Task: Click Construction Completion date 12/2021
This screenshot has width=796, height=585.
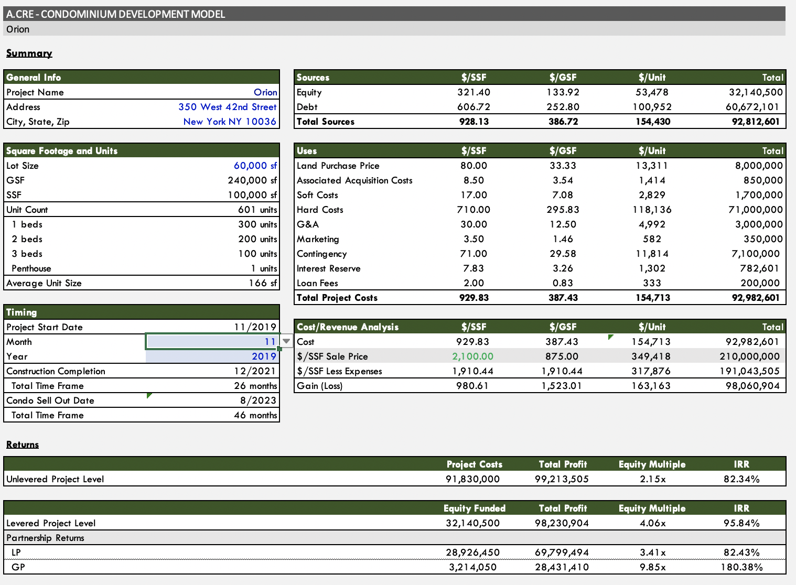Action: tap(255, 371)
